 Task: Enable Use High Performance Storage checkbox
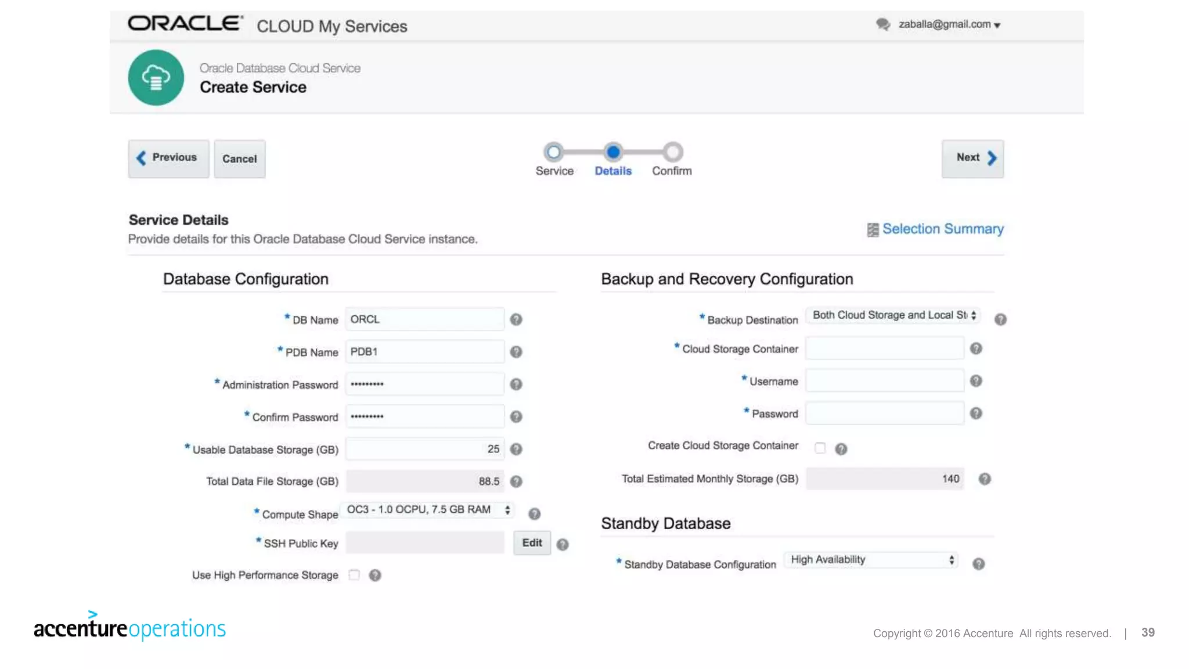point(354,575)
